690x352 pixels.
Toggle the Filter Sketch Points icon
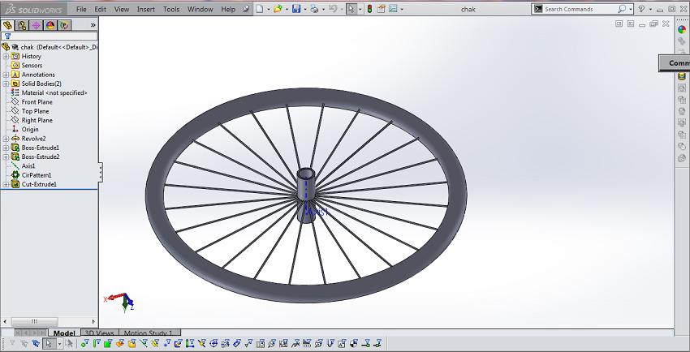pos(166,344)
